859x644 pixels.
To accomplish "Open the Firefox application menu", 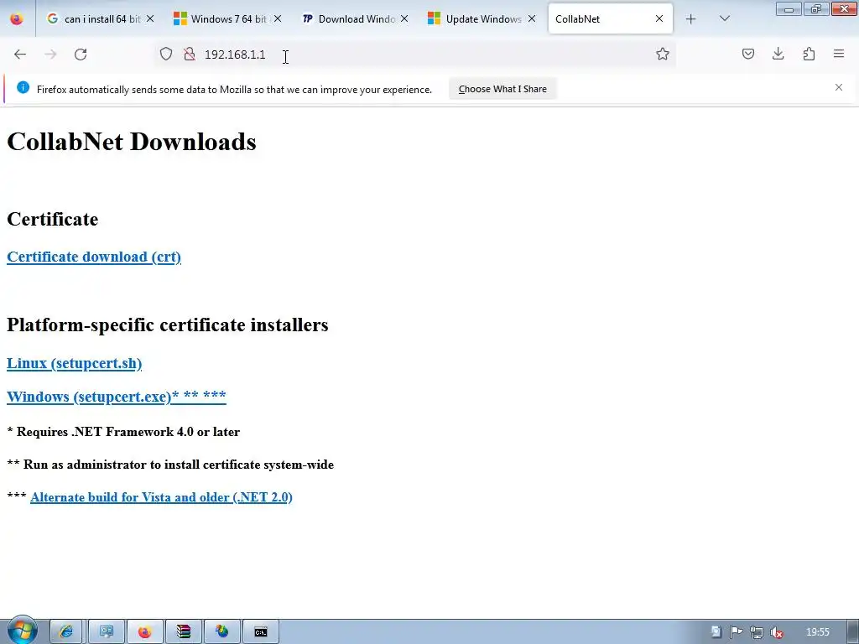I will [839, 54].
